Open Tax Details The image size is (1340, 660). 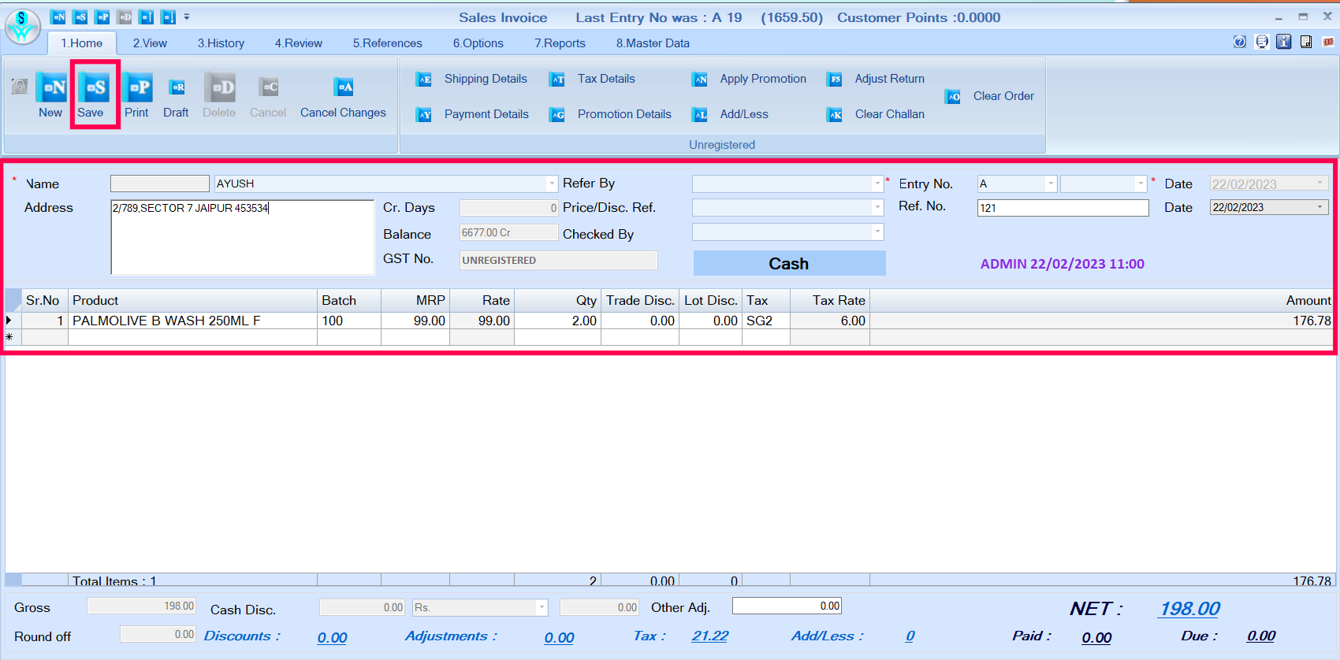pos(605,79)
